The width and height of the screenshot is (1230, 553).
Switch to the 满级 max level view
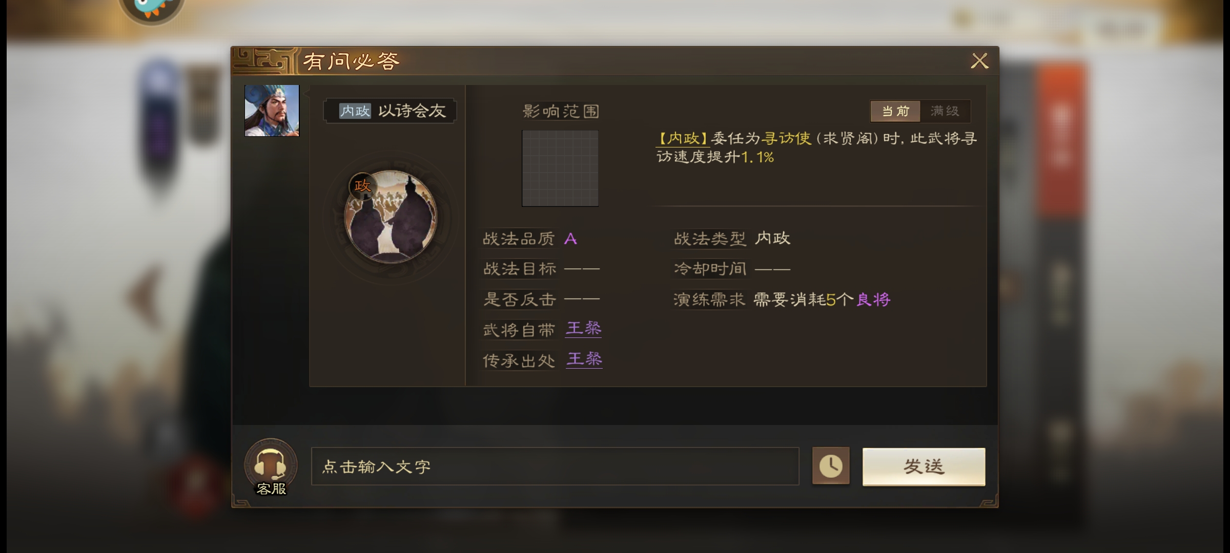point(945,111)
